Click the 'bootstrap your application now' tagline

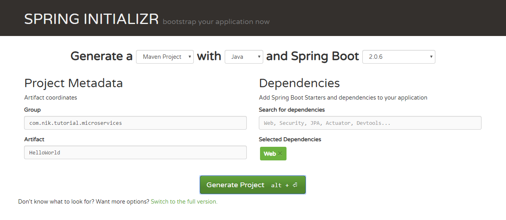click(216, 22)
